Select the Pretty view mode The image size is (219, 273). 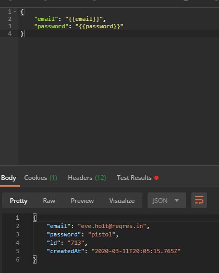(x=19, y=201)
